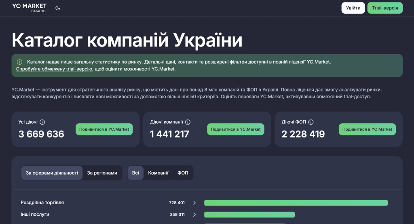The width and height of the screenshot is (414, 224).
Task: Click the Інші послуги green bar
Action: point(249,215)
